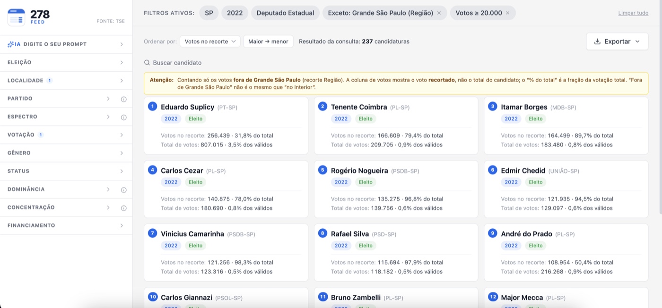Expand the Concentração section chevron

[108, 208]
